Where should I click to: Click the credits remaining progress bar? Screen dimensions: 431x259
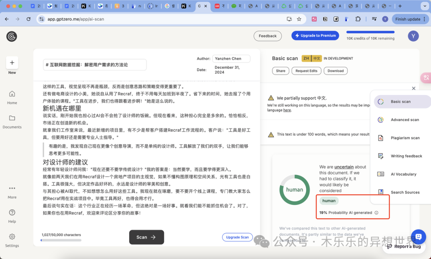[370, 32]
